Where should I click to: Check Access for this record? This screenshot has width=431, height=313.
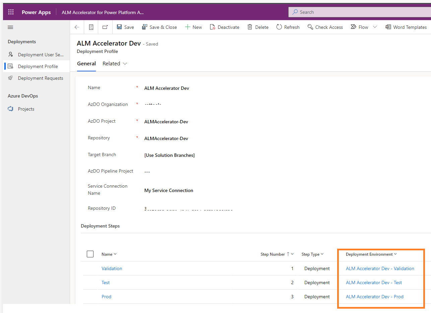click(x=325, y=27)
